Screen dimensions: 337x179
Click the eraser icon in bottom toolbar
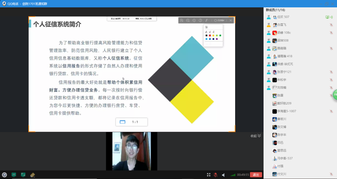click(33, 175)
